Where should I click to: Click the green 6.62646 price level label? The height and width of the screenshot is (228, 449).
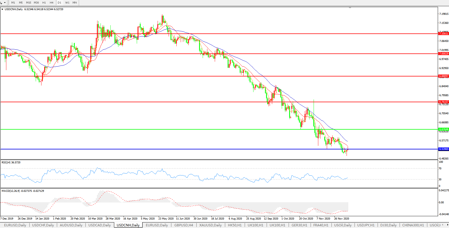pyautogui.click(x=444, y=129)
